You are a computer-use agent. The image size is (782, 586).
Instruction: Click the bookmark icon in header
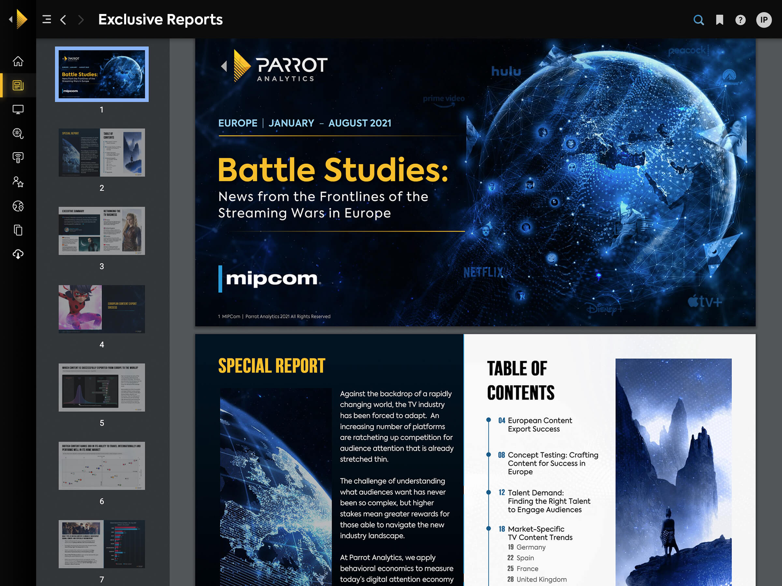(719, 20)
